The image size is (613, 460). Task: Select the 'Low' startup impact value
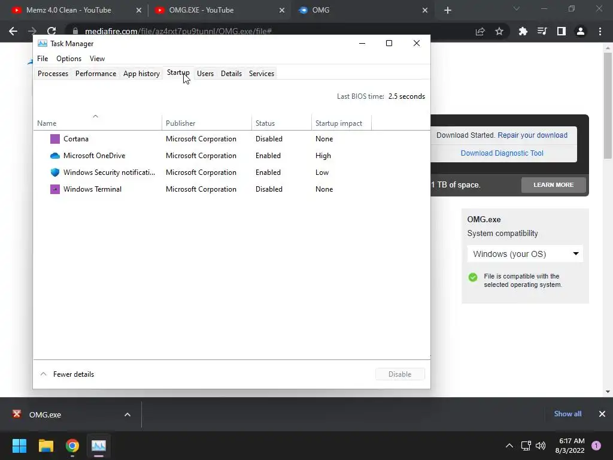[322, 172]
